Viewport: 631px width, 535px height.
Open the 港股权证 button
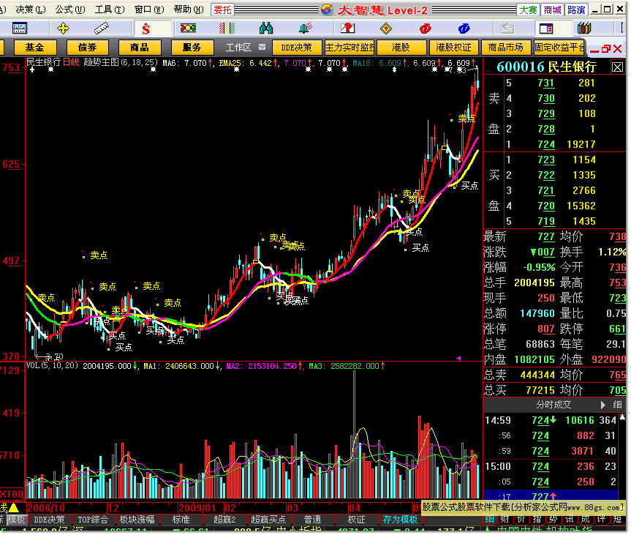(x=454, y=48)
